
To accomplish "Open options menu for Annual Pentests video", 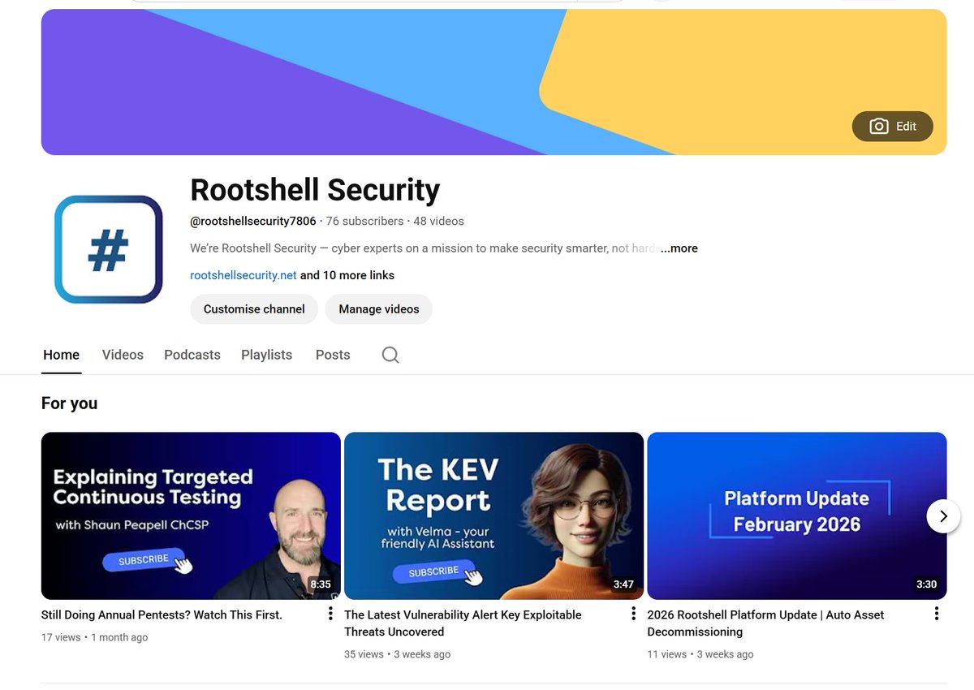I will [330, 614].
